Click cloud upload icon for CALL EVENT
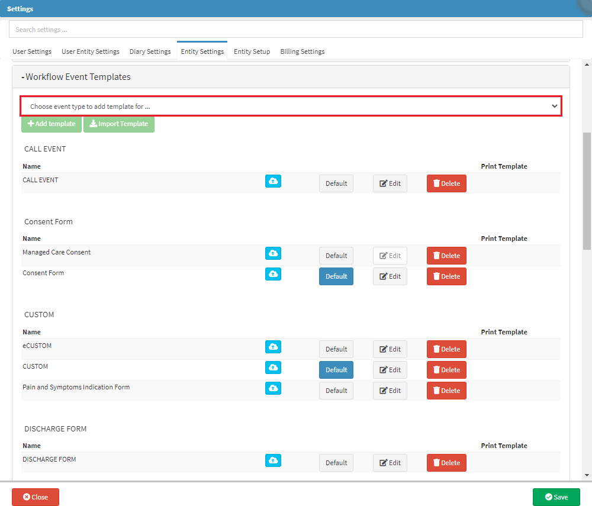This screenshot has height=506, width=592. (x=273, y=181)
